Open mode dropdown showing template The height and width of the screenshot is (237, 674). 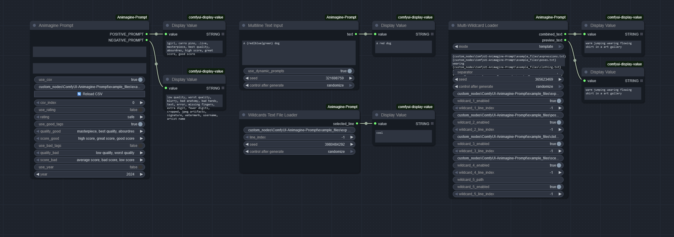pos(508,47)
